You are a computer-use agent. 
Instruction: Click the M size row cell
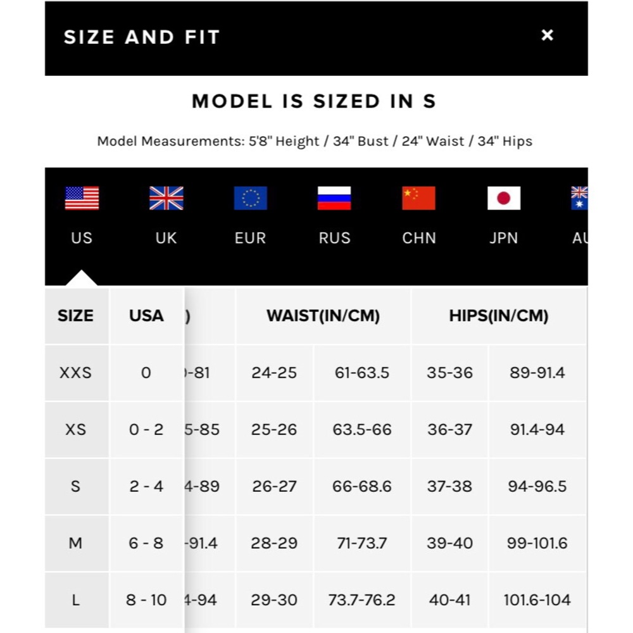coord(75,543)
